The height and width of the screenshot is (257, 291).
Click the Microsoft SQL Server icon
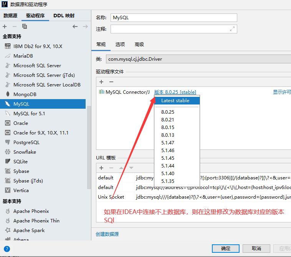8,65
